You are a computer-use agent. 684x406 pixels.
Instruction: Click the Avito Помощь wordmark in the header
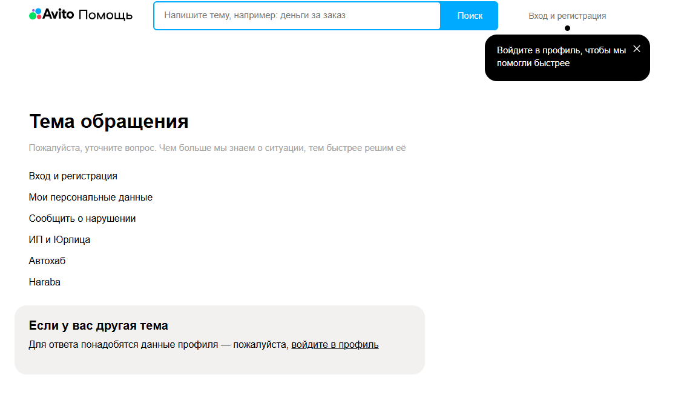[x=88, y=15]
